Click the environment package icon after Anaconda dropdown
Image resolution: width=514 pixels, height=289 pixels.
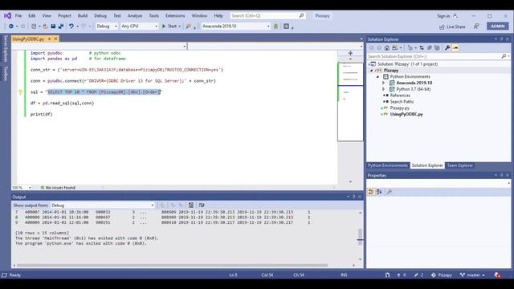pyautogui.click(x=276, y=26)
